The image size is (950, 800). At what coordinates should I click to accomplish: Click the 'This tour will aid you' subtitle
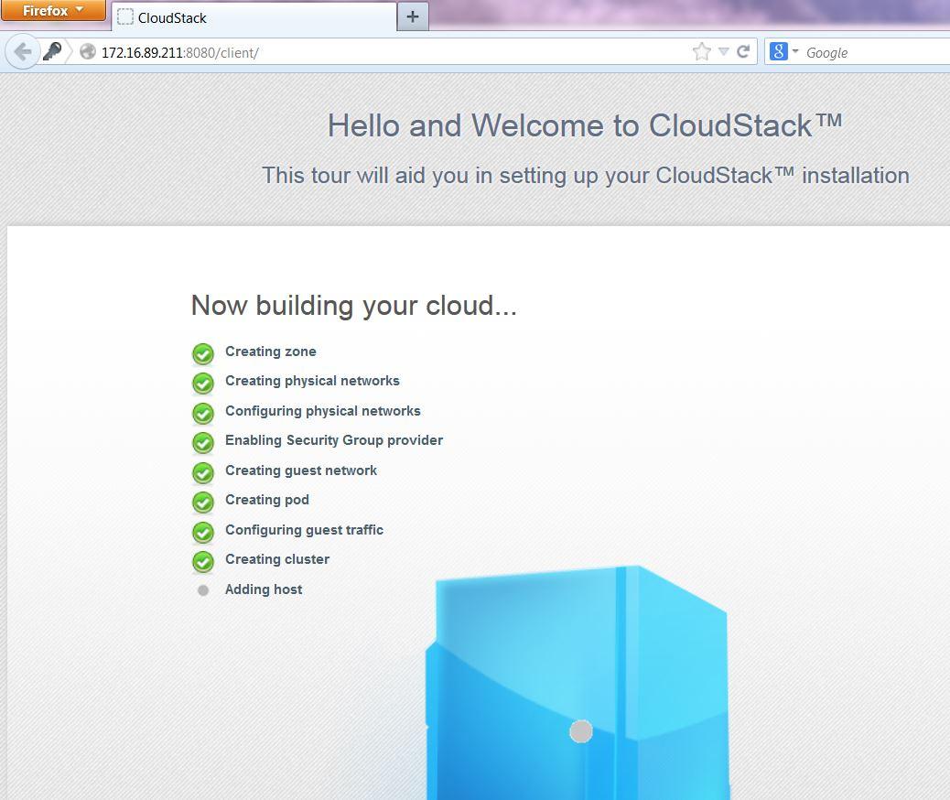pos(585,175)
